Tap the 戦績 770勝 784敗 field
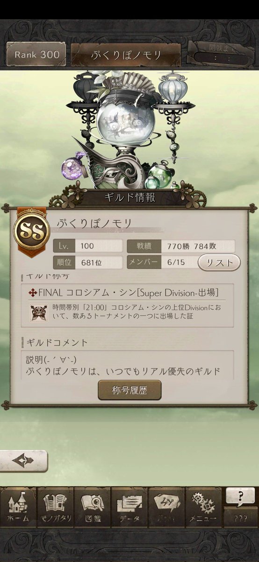Screen dimensions: 259x562 181,246
